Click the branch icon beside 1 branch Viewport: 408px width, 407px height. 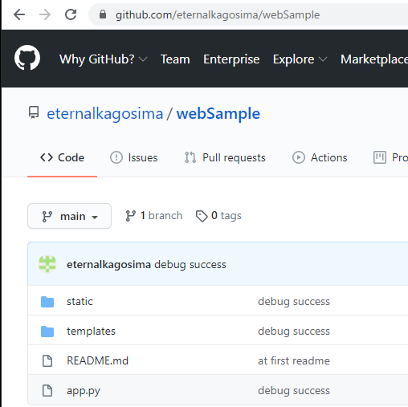tap(130, 216)
